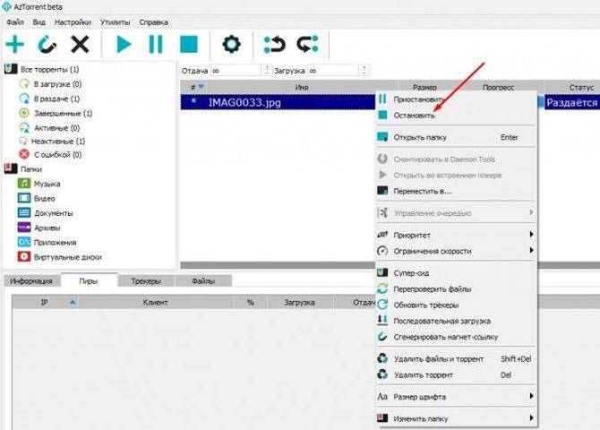Select Завершенные (1) filter

(x=64, y=114)
